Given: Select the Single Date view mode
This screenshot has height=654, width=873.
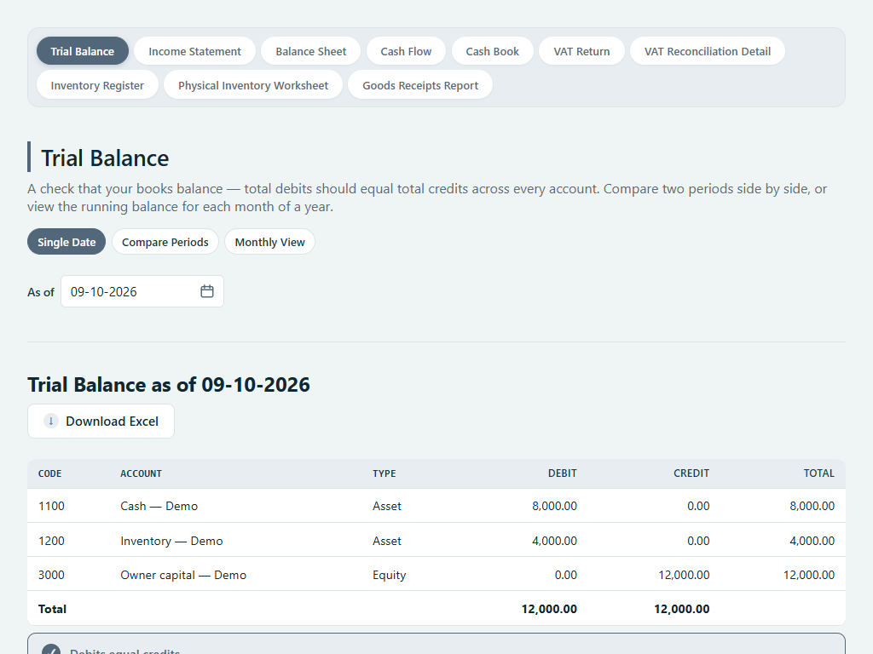Looking at the screenshot, I should pyautogui.click(x=66, y=242).
